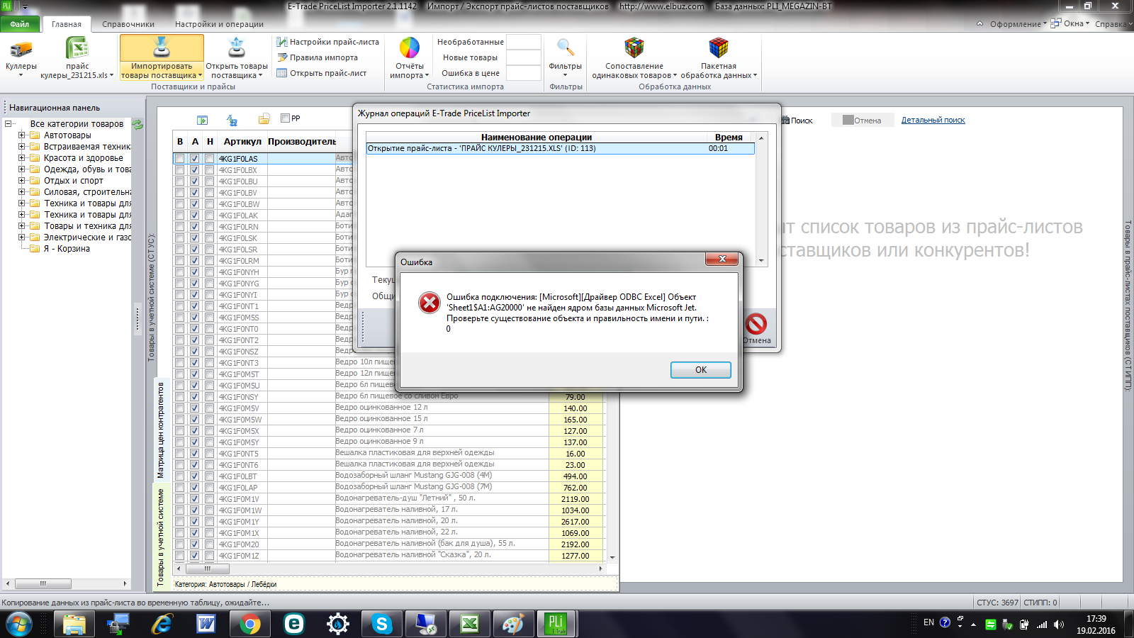
Task: Select the Матрица цен контрагентов vertical tab
Action: (x=161, y=430)
